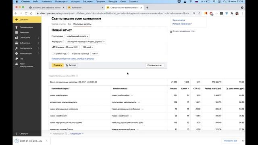Switch to the Кампании browser tab
The image size is (258, 145).
pyautogui.click(x=85, y=8)
